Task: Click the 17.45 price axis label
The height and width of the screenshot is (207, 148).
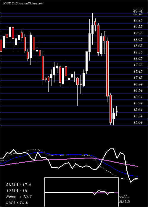Action: pyautogui.click(x=138, y=72)
